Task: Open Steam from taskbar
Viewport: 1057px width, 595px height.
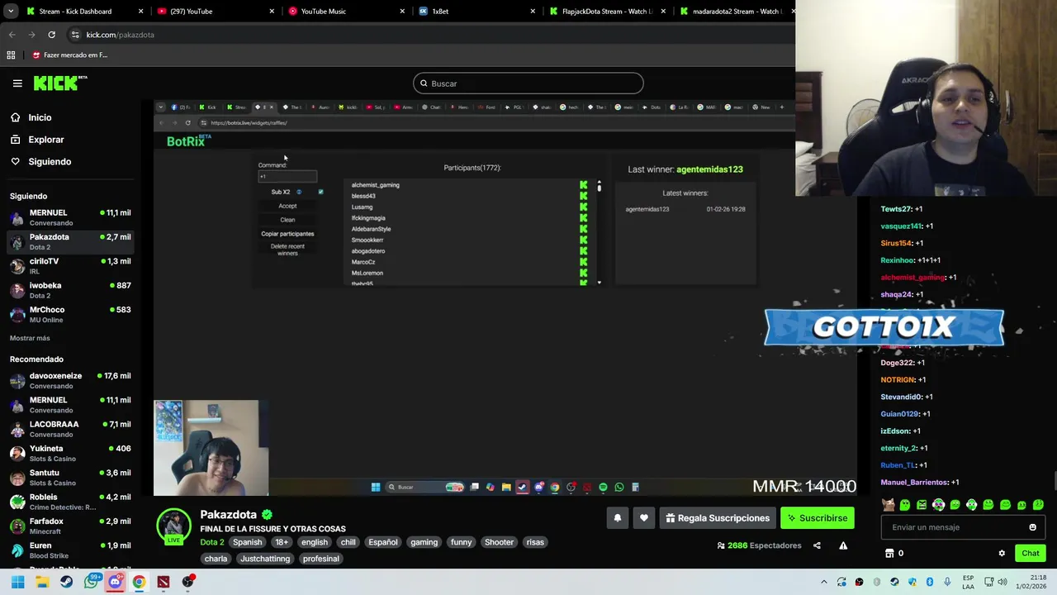Action: (x=66, y=582)
